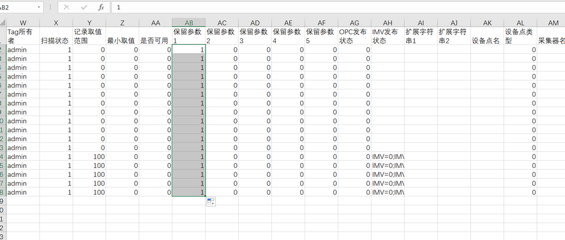The image size is (565, 240).
Task: Click the last 'IMV=0;IMV' cell in column AH
Action: tap(388, 192)
